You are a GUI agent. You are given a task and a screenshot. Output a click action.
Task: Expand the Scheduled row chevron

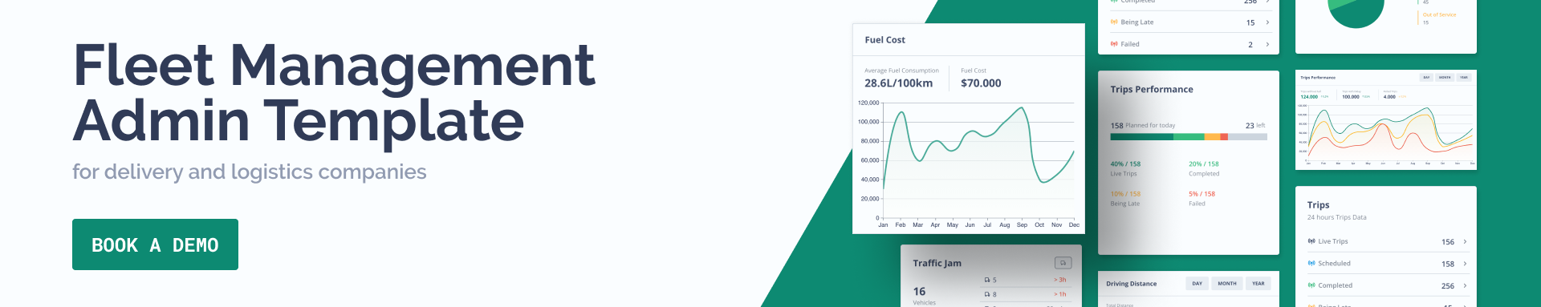(x=1465, y=263)
